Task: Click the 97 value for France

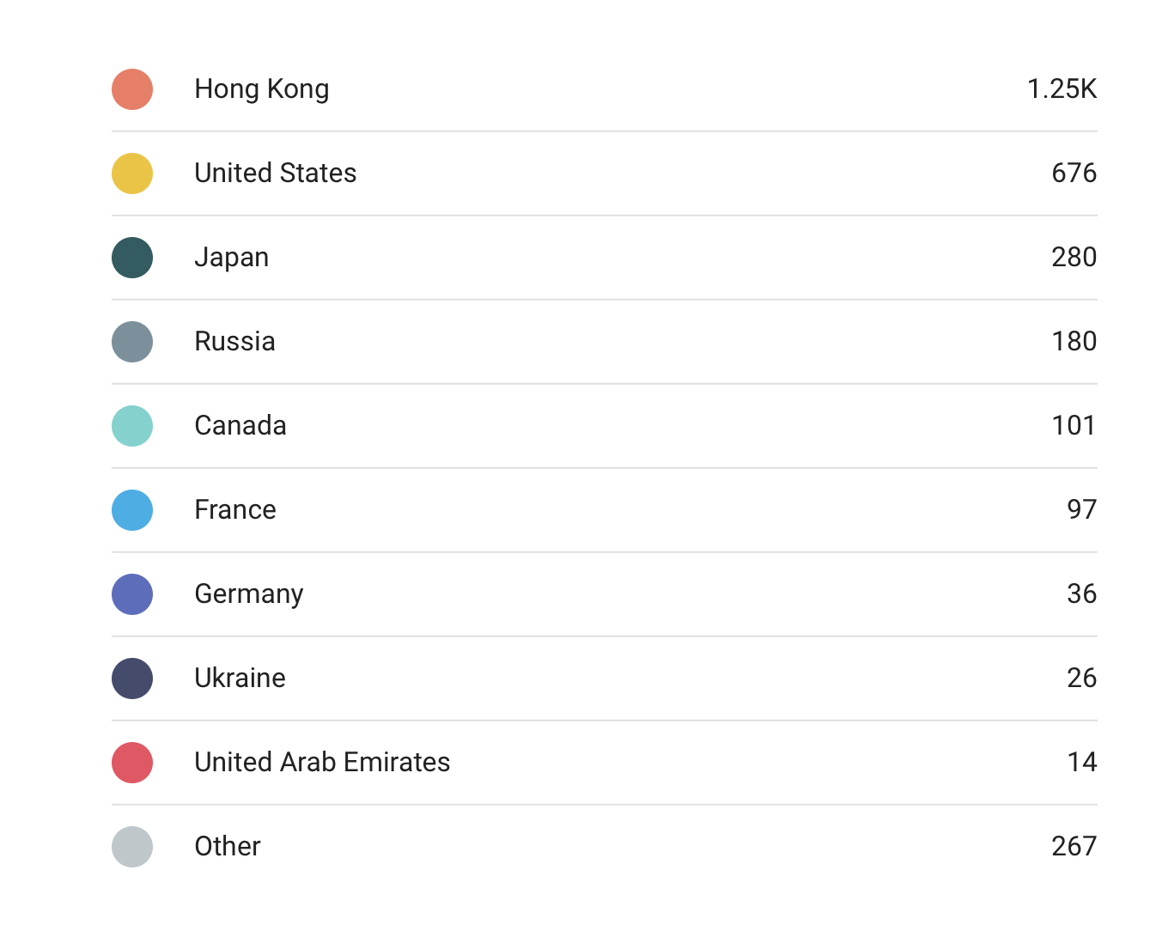Action: coord(1081,510)
